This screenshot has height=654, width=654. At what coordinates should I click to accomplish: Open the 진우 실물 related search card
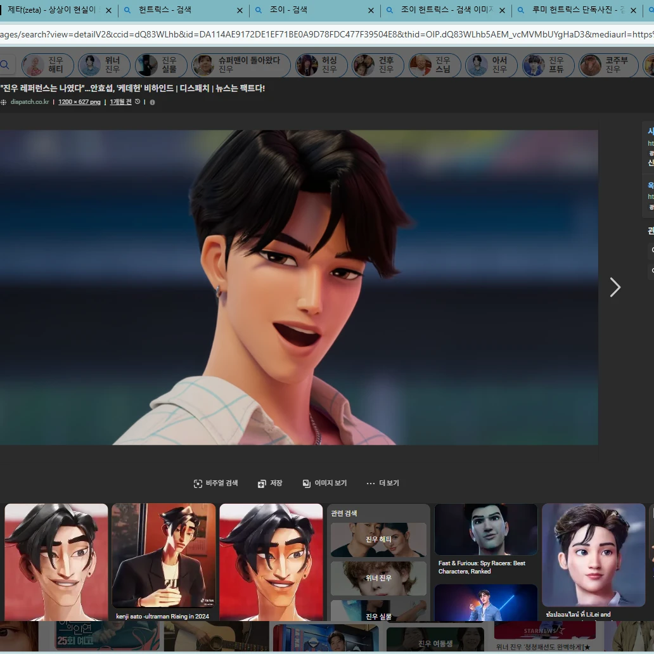pos(378,611)
